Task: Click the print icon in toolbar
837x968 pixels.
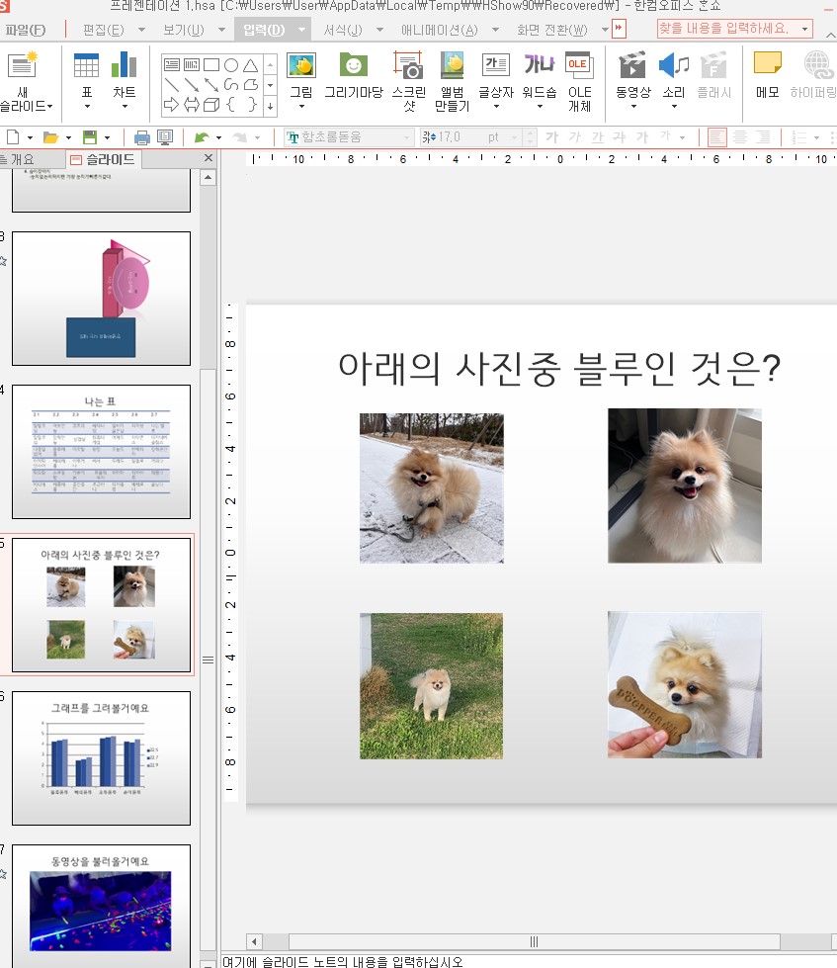Action: pos(142,137)
